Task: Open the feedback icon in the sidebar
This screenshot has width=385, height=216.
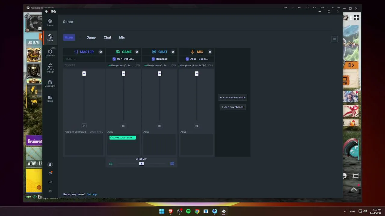Action: tap(50, 182)
